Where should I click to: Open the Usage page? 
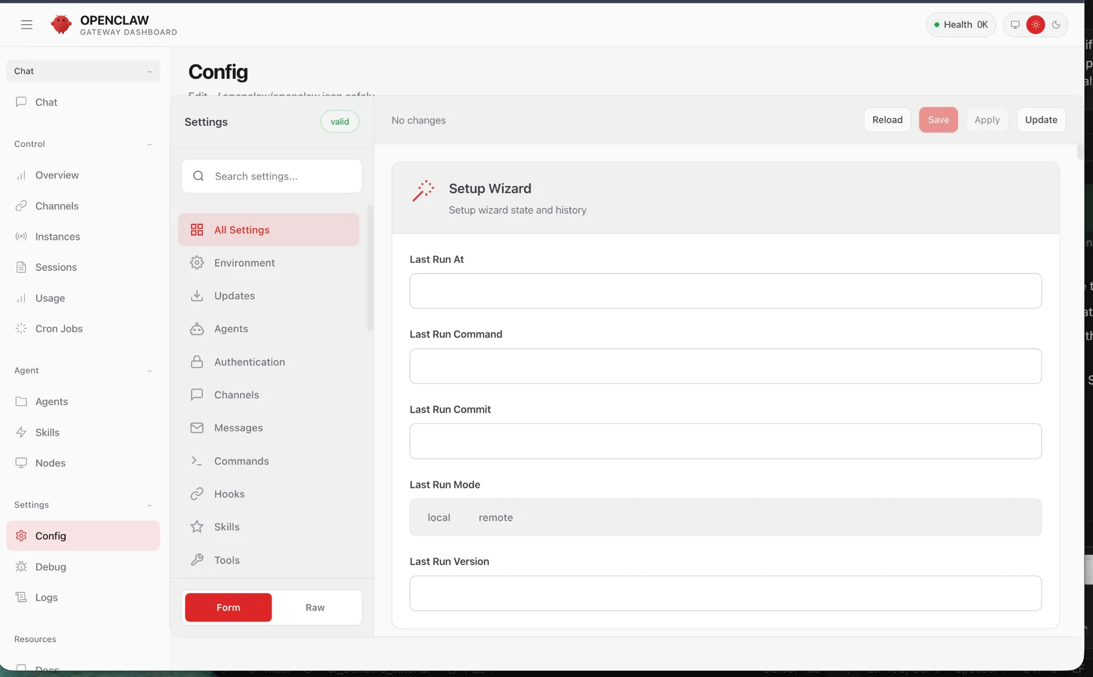click(x=83, y=298)
